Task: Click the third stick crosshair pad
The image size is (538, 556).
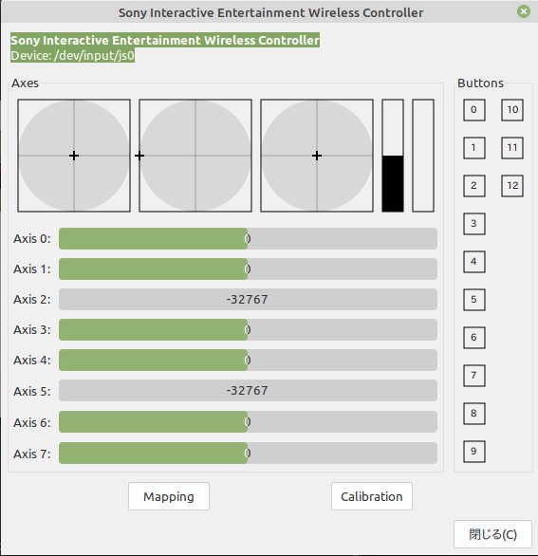Action: (x=317, y=156)
